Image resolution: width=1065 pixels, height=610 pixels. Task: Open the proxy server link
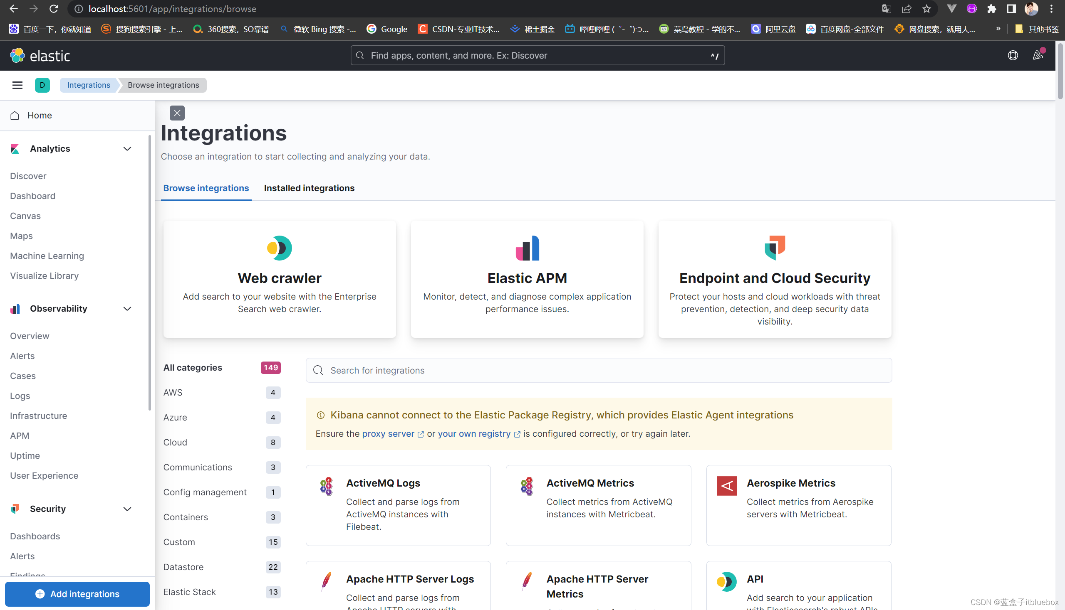coord(393,434)
